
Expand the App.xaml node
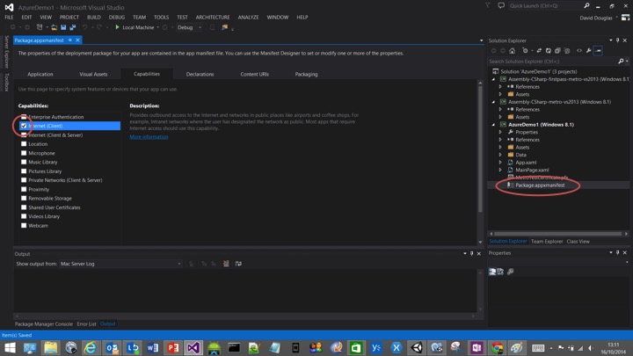pos(500,163)
